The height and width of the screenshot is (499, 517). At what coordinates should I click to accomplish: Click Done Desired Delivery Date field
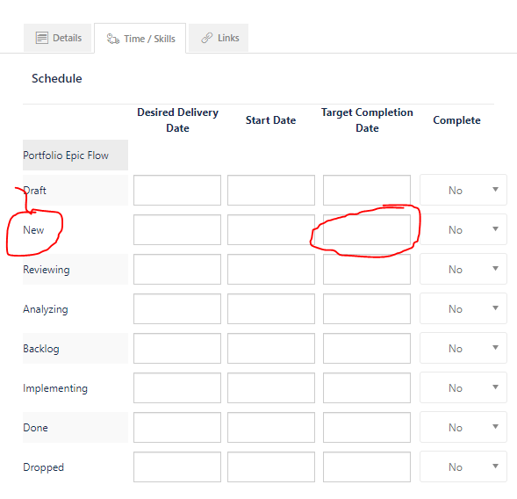pyautogui.click(x=177, y=428)
